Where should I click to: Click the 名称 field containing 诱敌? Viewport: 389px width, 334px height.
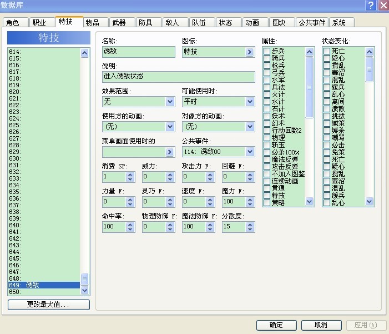[x=138, y=52]
